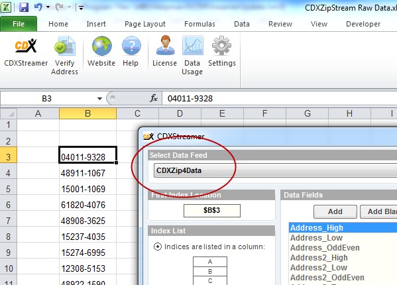Open the Verify Address tool
This screenshot has height=285, width=397.
click(64, 56)
